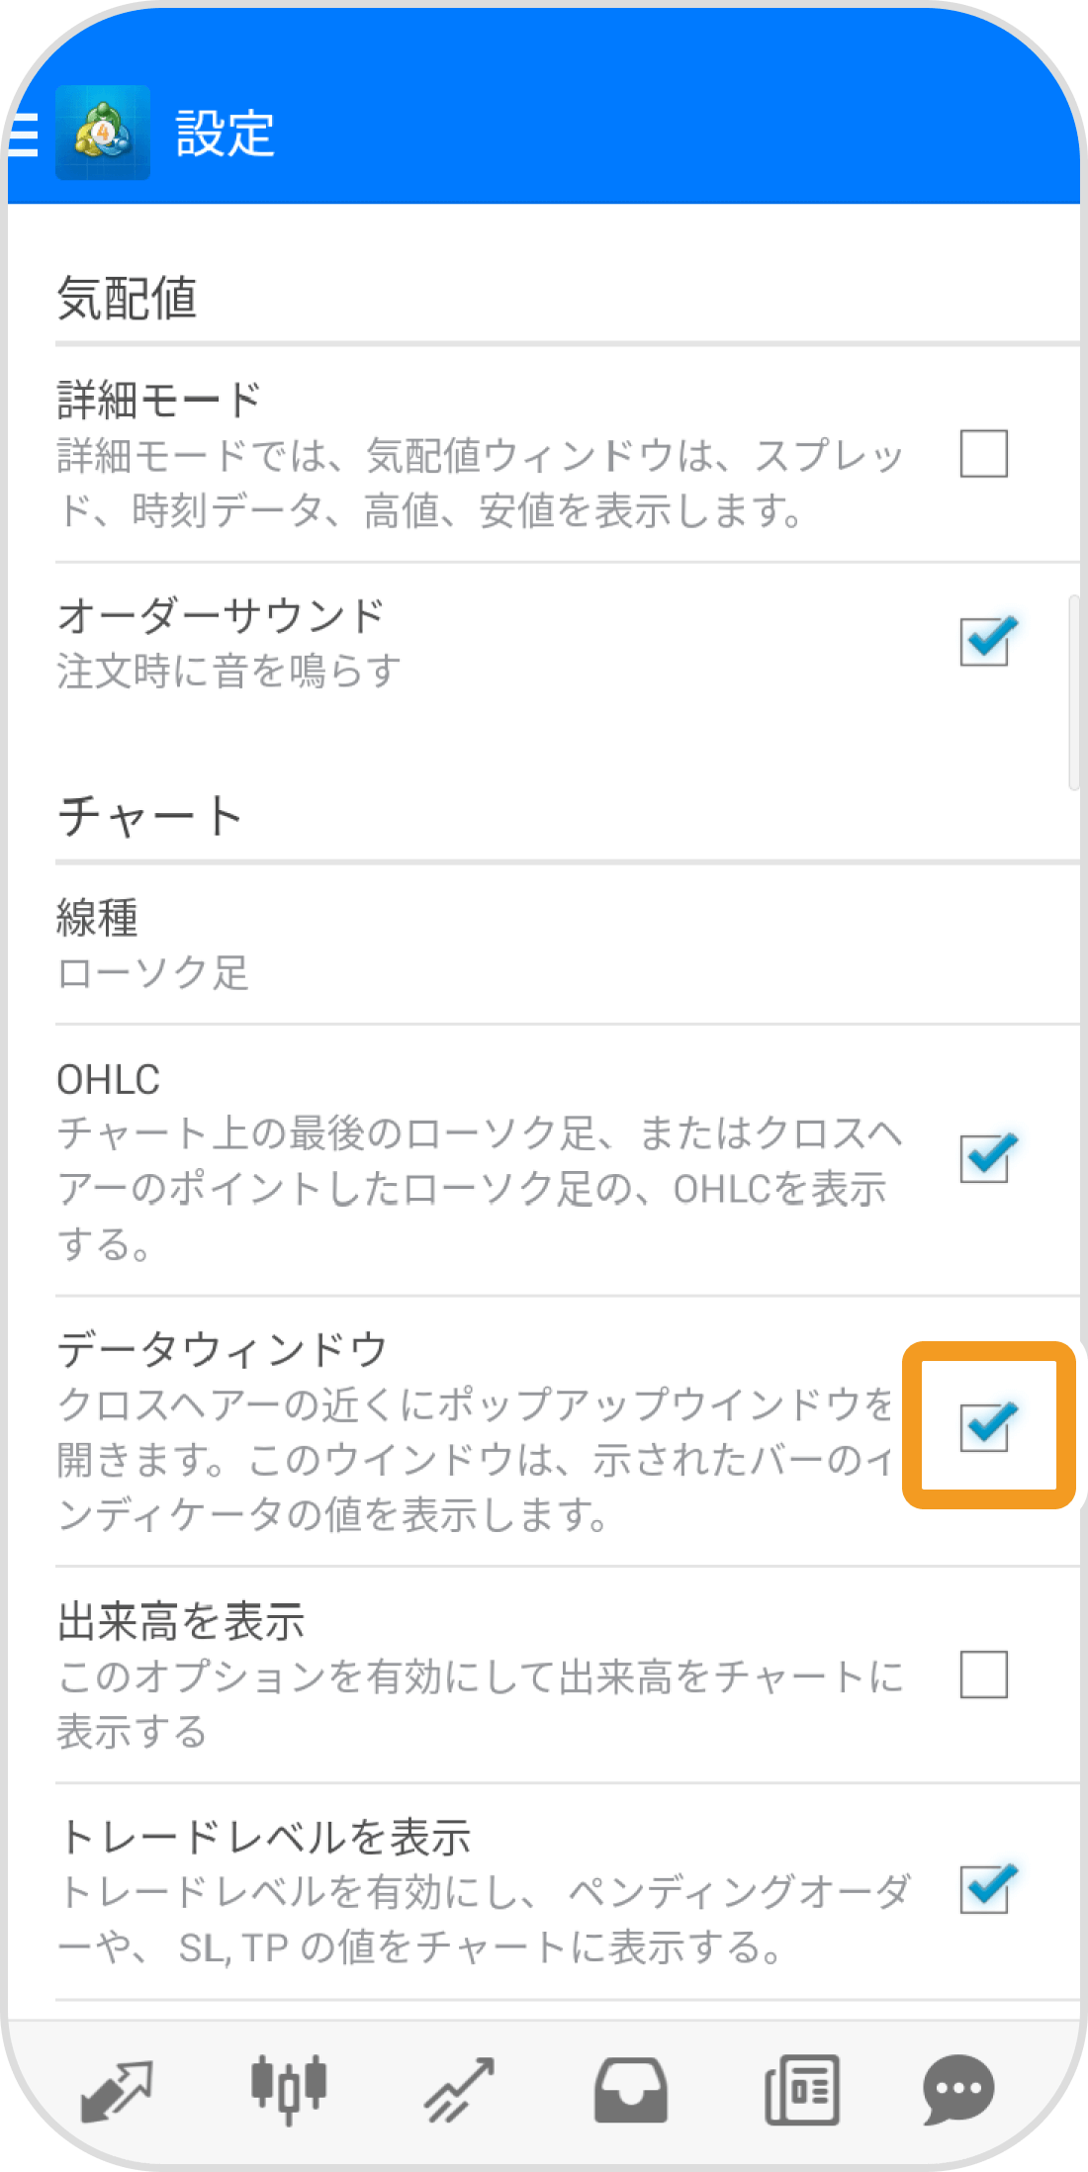Image resolution: width=1088 pixels, height=2172 pixels.
Task: Tap the オーダーサウンド setting row label
Action: [221, 615]
